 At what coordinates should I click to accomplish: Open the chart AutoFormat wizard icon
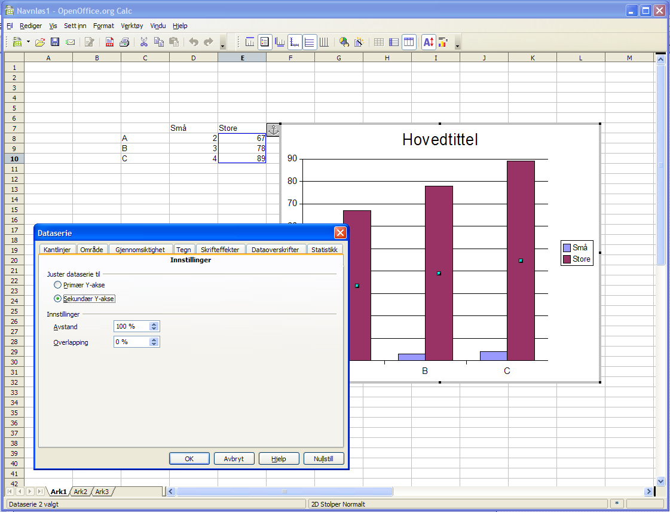pyautogui.click(x=359, y=42)
